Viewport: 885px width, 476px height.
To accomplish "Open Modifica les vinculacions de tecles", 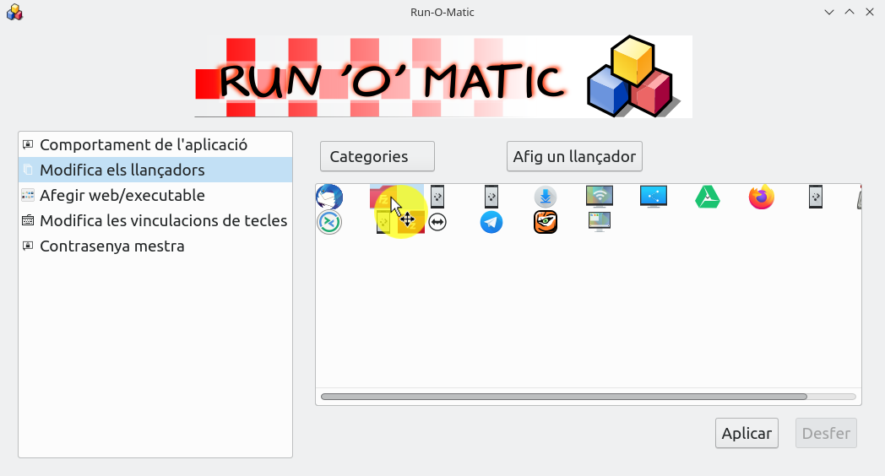I will pyautogui.click(x=155, y=220).
